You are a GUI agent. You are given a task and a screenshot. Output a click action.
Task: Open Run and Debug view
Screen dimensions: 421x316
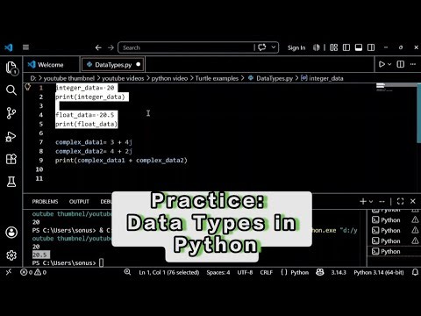11,137
